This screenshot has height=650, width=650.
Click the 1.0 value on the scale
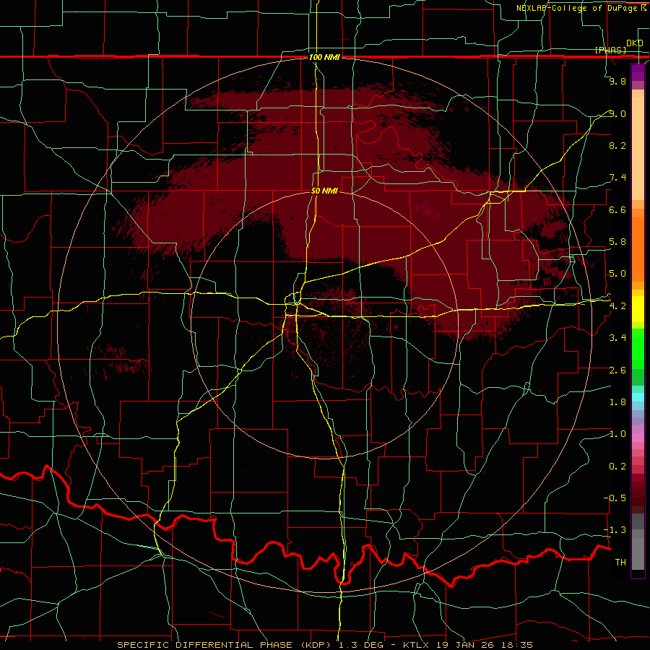[x=617, y=434]
